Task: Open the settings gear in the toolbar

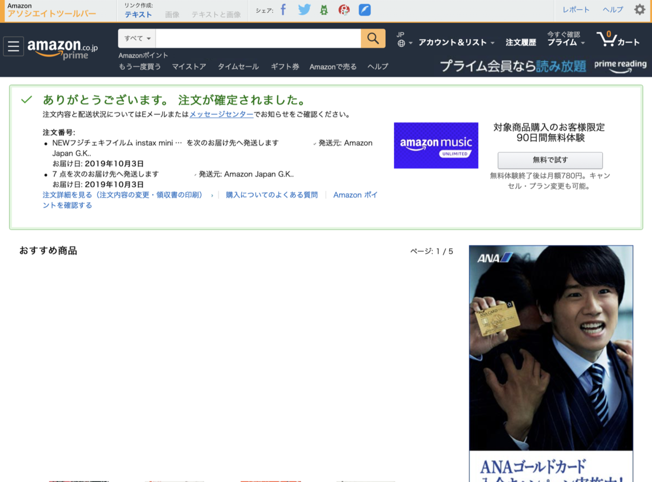Action: pyautogui.click(x=640, y=9)
